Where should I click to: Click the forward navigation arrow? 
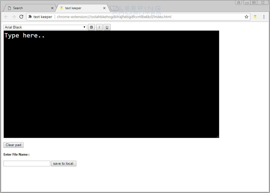[14, 17]
